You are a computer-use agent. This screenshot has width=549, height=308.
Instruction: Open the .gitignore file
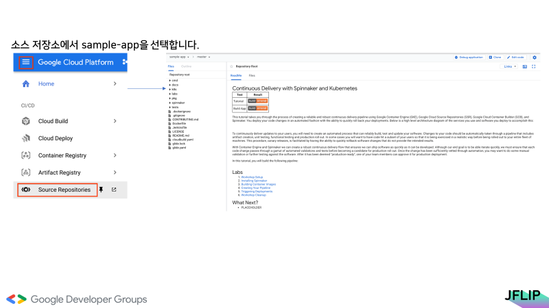(x=178, y=116)
